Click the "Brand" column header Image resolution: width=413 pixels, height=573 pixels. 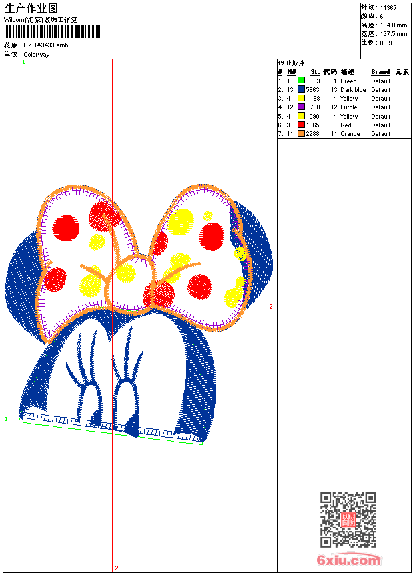point(380,72)
